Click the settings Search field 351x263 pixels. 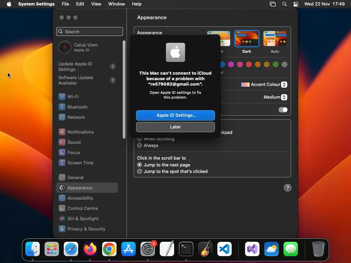click(x=89, y=32)
